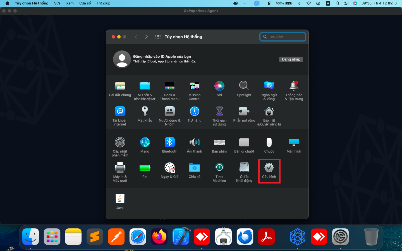Open the Sửa menu
This screenshot has width=402, height=251.
tap(57, 3)
